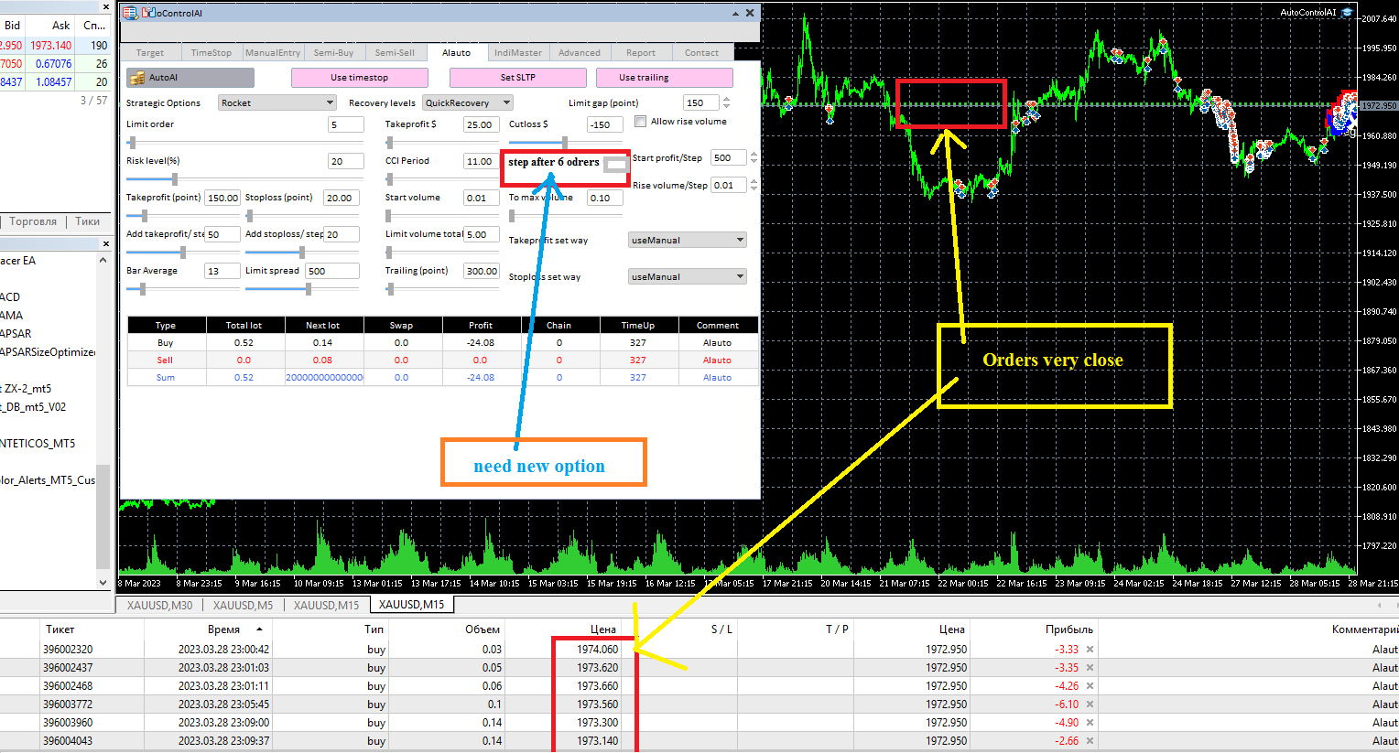
Task: Collapse the AutoControlAI panel with the arrow
Action: [736, 14]
